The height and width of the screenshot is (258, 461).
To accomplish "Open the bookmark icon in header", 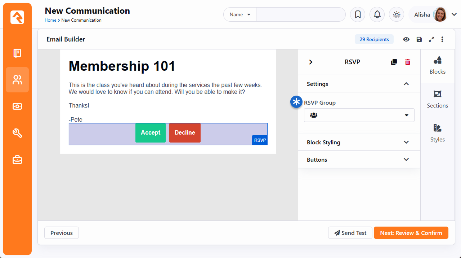I will pyautogui.click(x=358, y=14).
